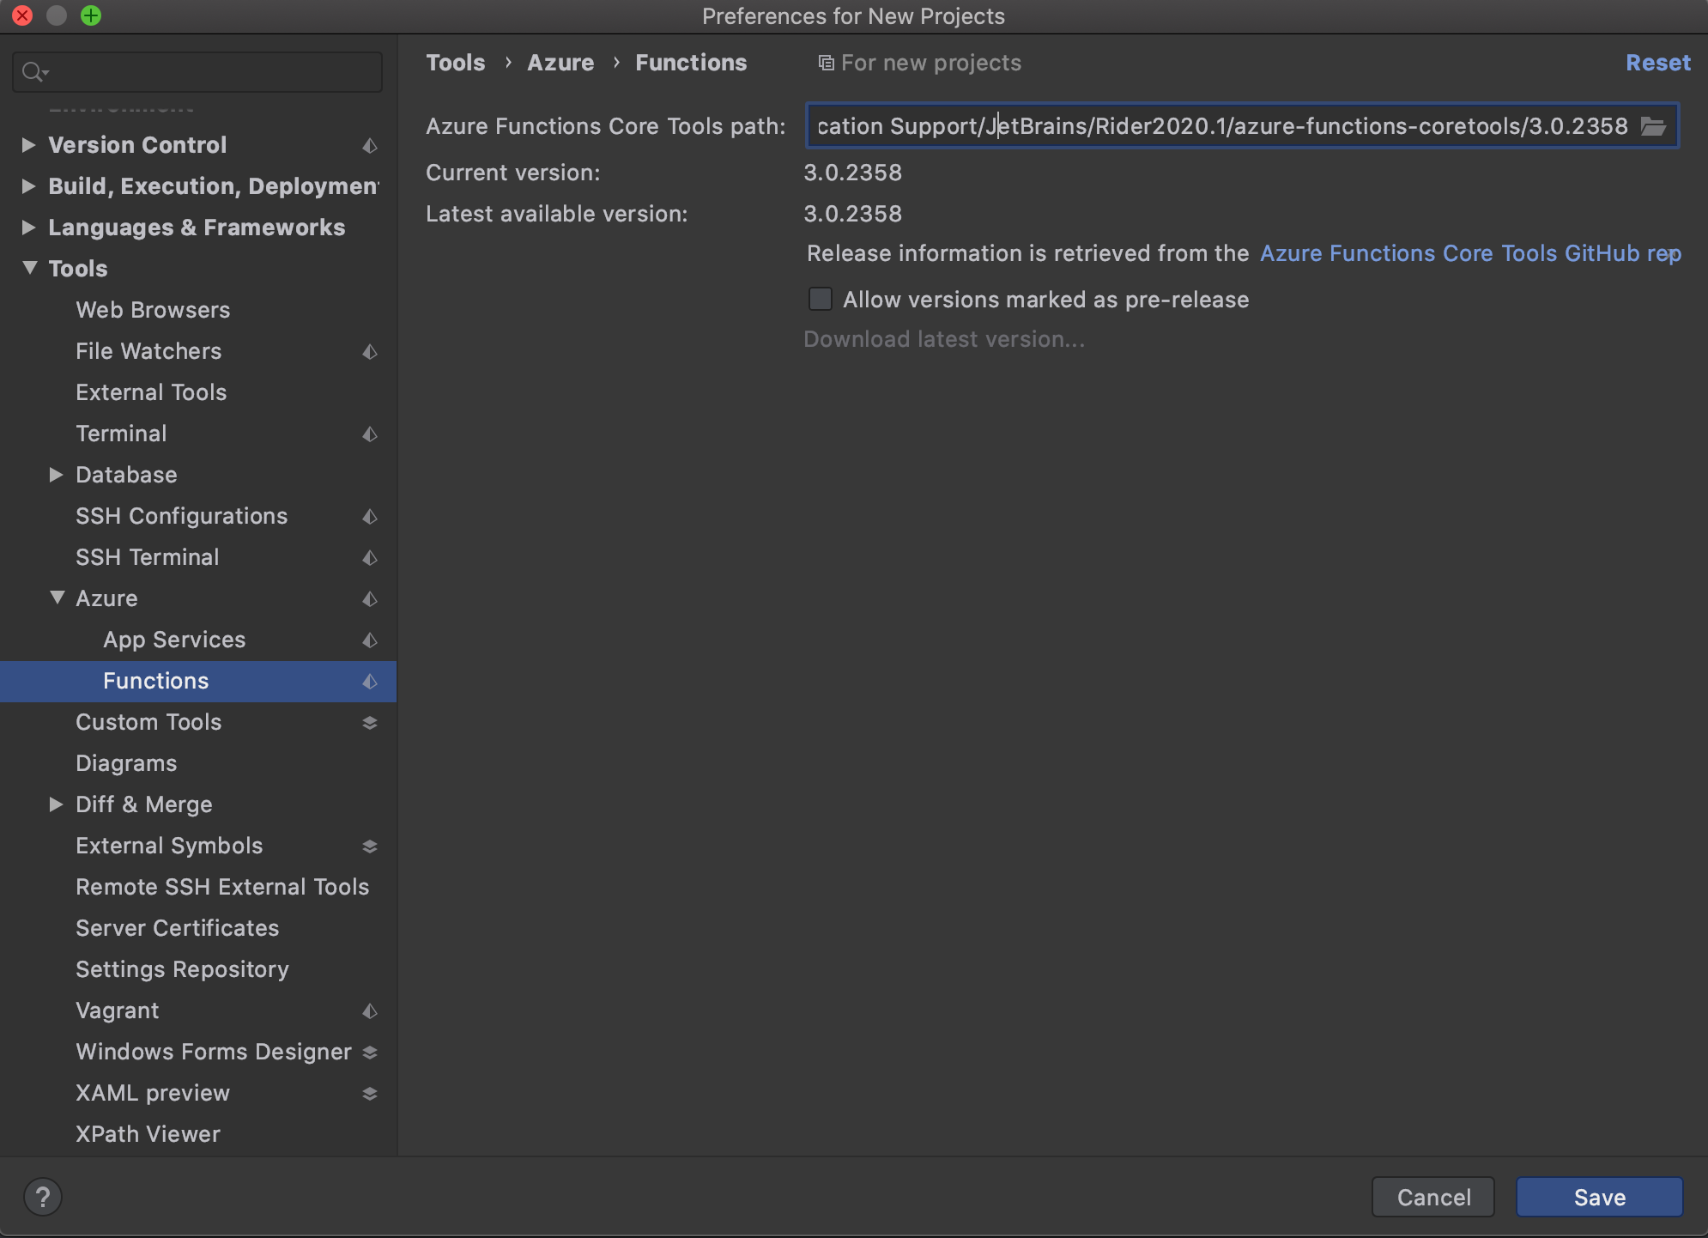This screenshot has height=1238, width=1708.
Task: Open the help question mark button
Action: (x=43, y=1197)
